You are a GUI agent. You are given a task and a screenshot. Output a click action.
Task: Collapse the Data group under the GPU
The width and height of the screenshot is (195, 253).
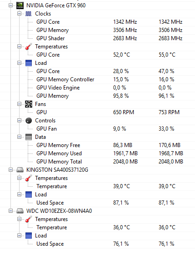click(19, 137)
